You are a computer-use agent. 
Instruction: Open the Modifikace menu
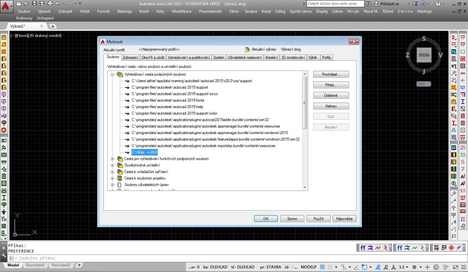click(181, 11)
